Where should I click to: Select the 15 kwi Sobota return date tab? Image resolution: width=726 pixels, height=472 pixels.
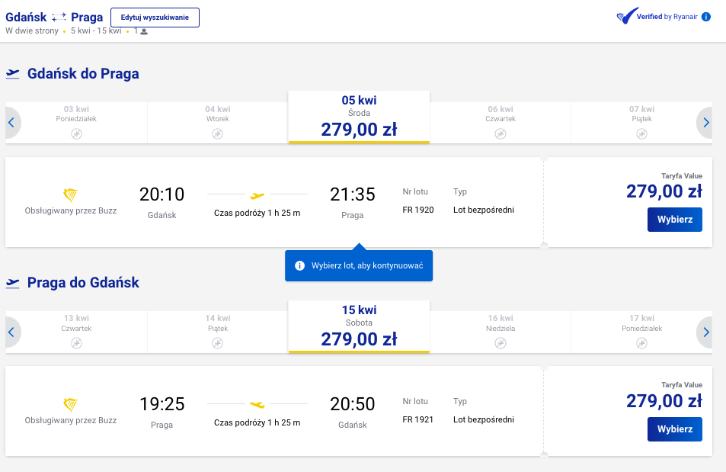click(x=359, y=326)
